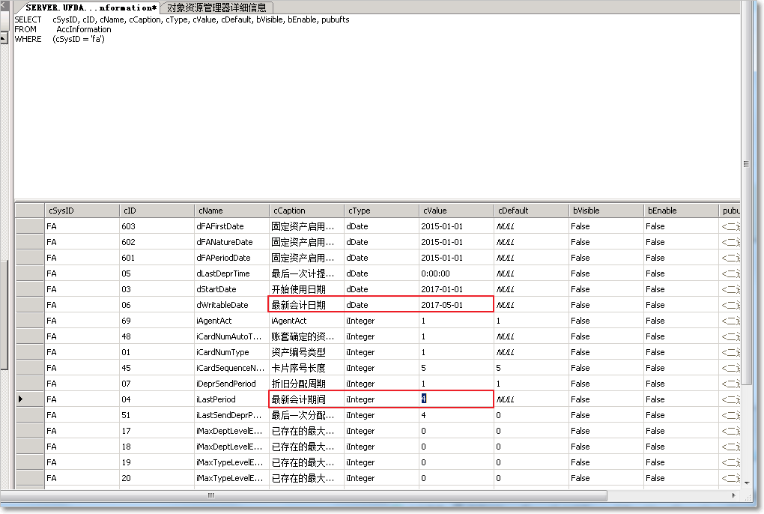Click the 最新会计日期 caption cell

pyautogui.click(x=306, y=305)
